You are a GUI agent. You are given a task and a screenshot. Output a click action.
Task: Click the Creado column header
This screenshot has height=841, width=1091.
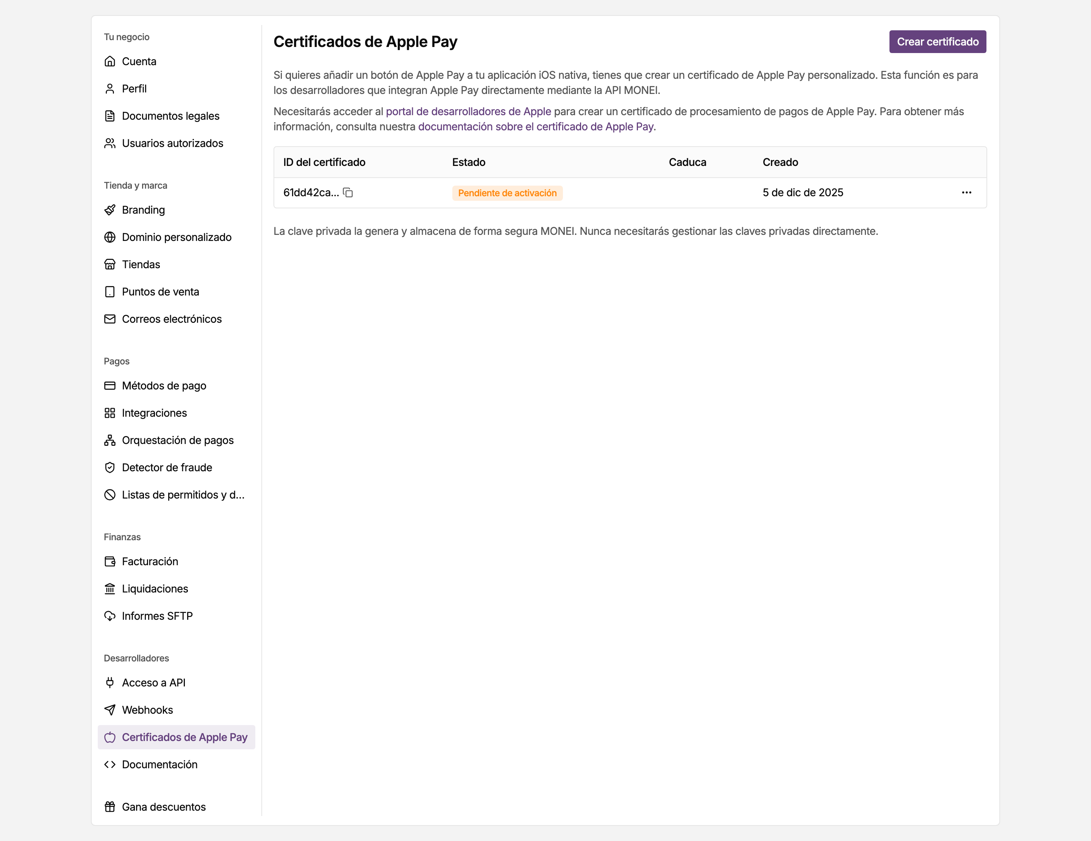[780, 162]
